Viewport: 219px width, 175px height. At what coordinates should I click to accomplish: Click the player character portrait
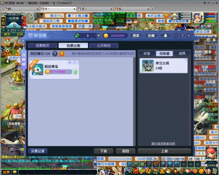(x=198, y=18)
